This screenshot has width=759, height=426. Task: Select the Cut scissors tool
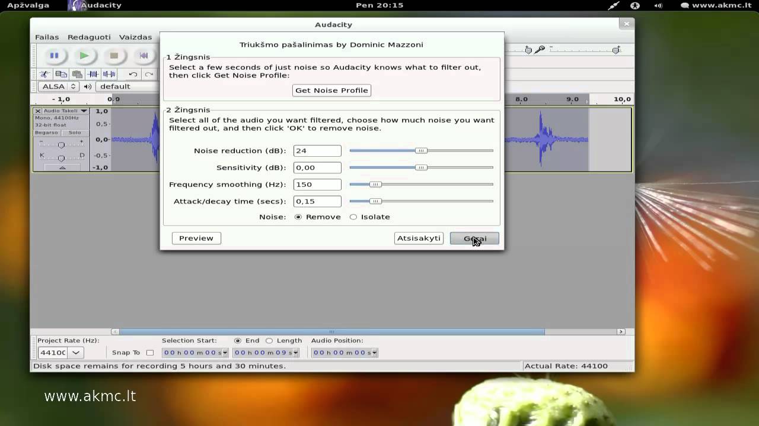[44, 74]
